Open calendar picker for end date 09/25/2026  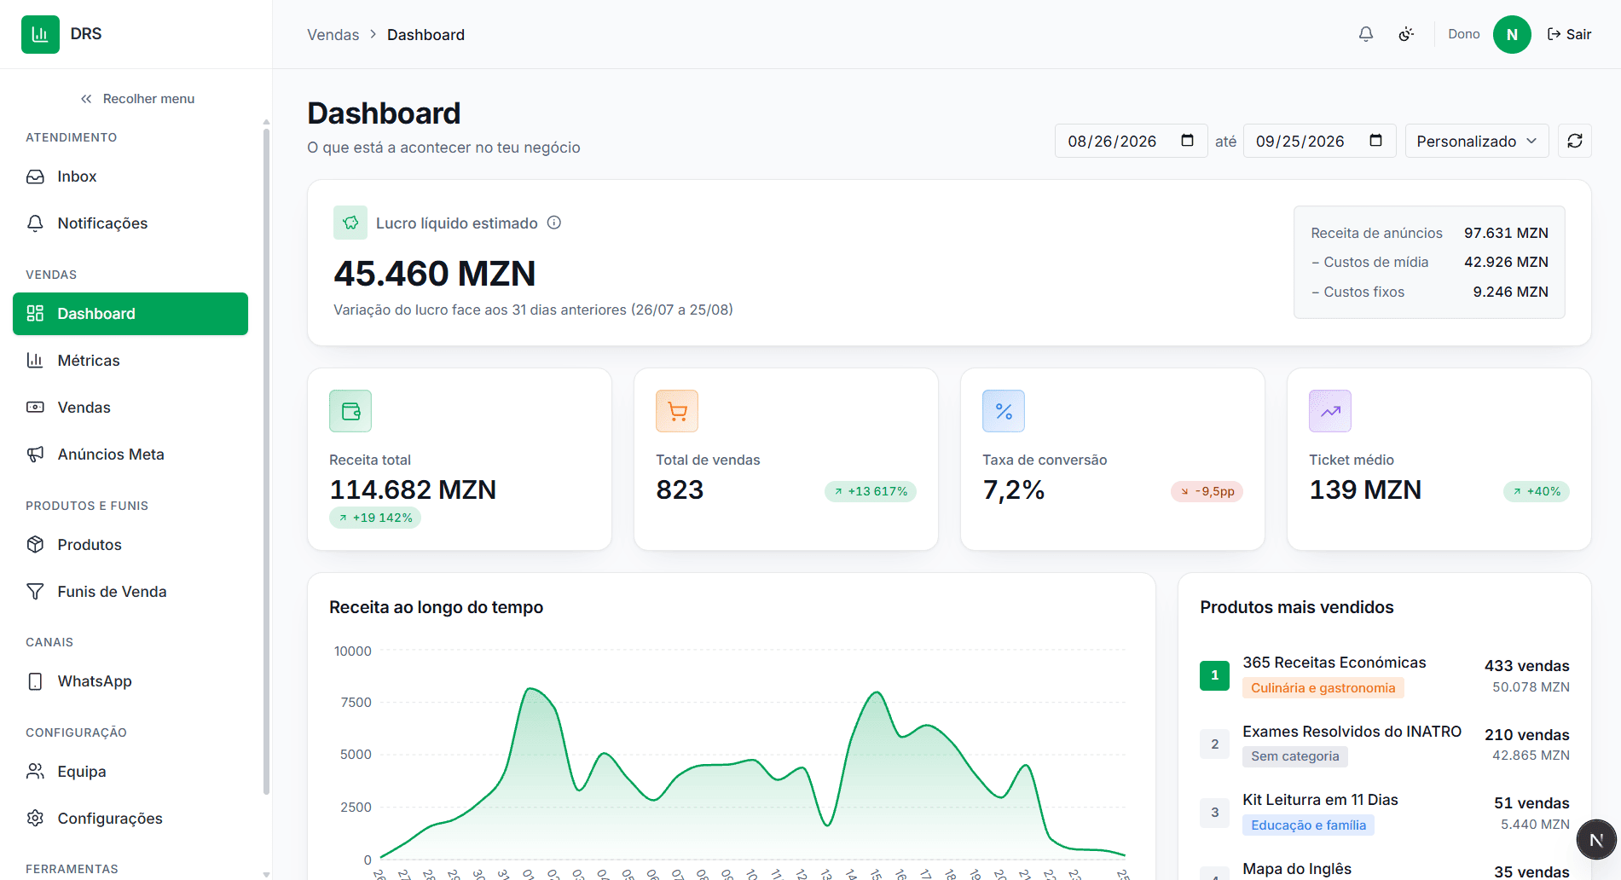coord(1375,141)
